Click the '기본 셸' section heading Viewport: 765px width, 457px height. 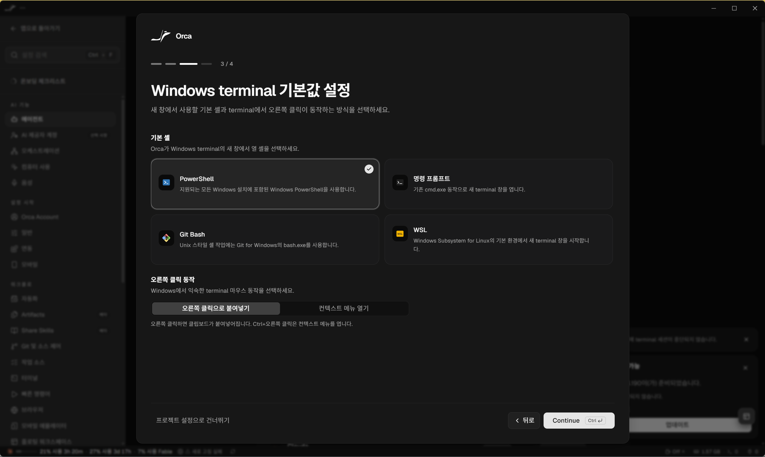point(160,138)
